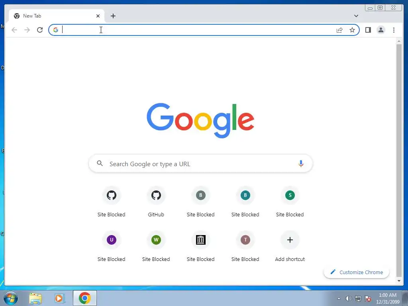Click the Google logo
The height and width of the screenshot is (306, 408).
200,120
